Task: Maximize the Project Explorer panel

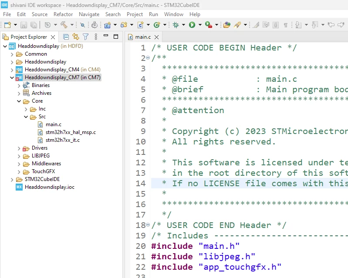Action: [x=116, y=37]
